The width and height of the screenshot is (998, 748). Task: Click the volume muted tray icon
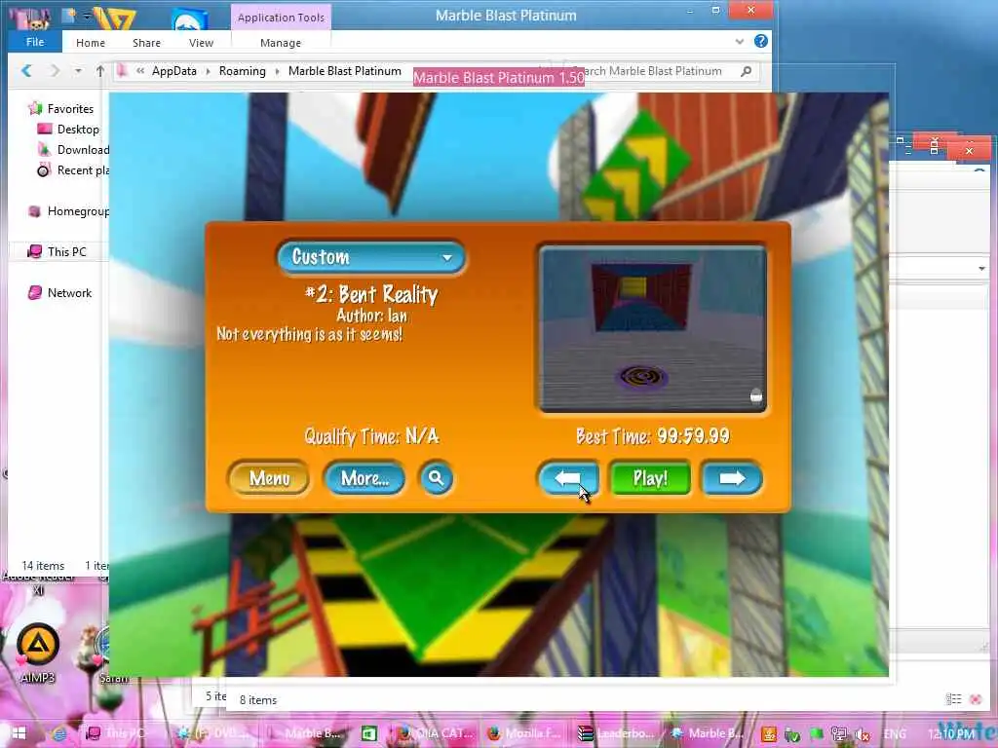(862, 734)
